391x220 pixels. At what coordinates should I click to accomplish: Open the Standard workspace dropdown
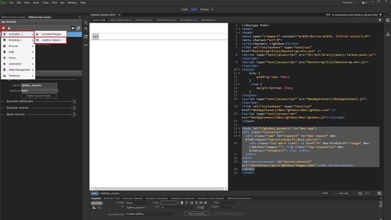tap(348, 2)
